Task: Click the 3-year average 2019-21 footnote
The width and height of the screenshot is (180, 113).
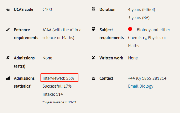Action: click(x=59, y=102)
